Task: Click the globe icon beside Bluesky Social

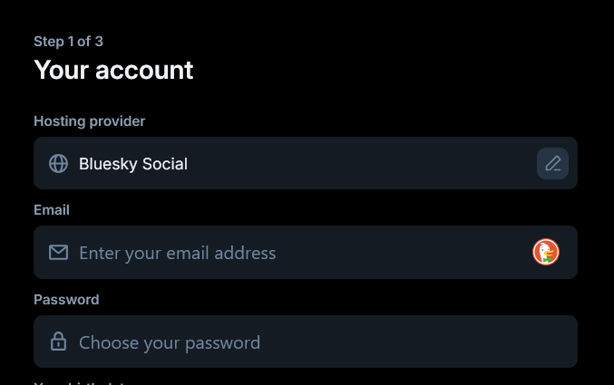Action: (x=58, y=164)
